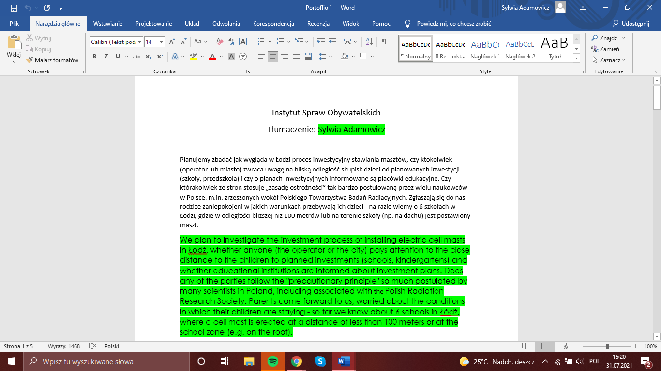Click the Redo/Repeat circular arrow
Screen dimensions: 661x371
coord(47,8)
